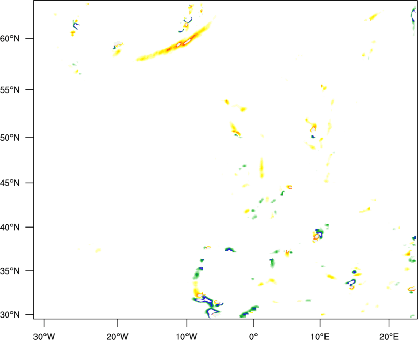
Task: Click the 60°N latitude label
Action: click(x=10, y=38)
